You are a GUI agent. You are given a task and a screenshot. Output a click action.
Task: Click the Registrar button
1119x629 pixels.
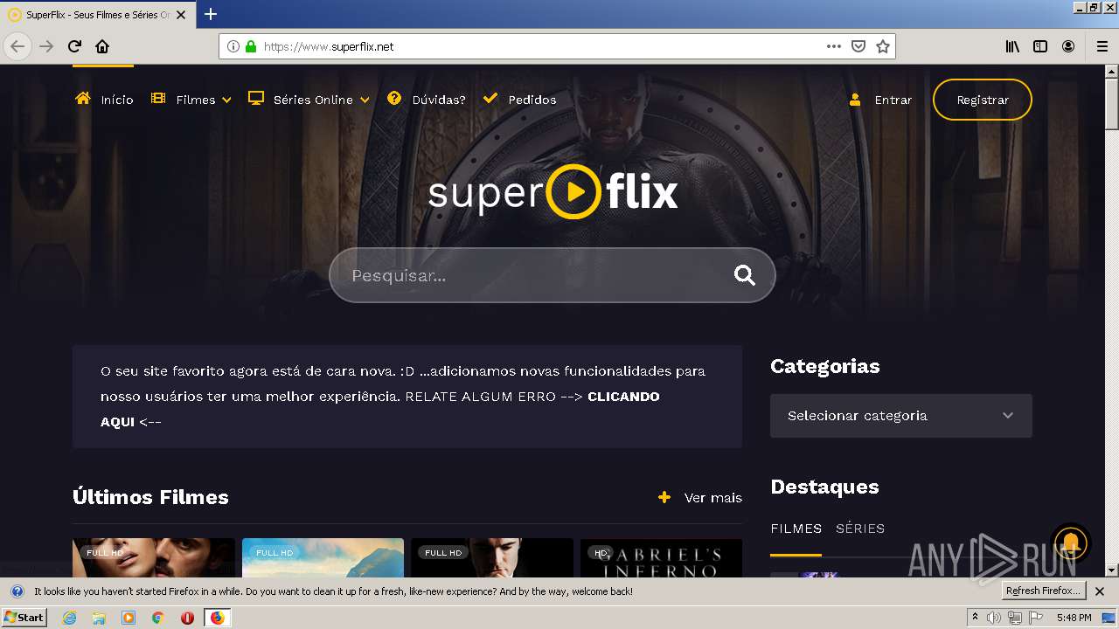983,100
